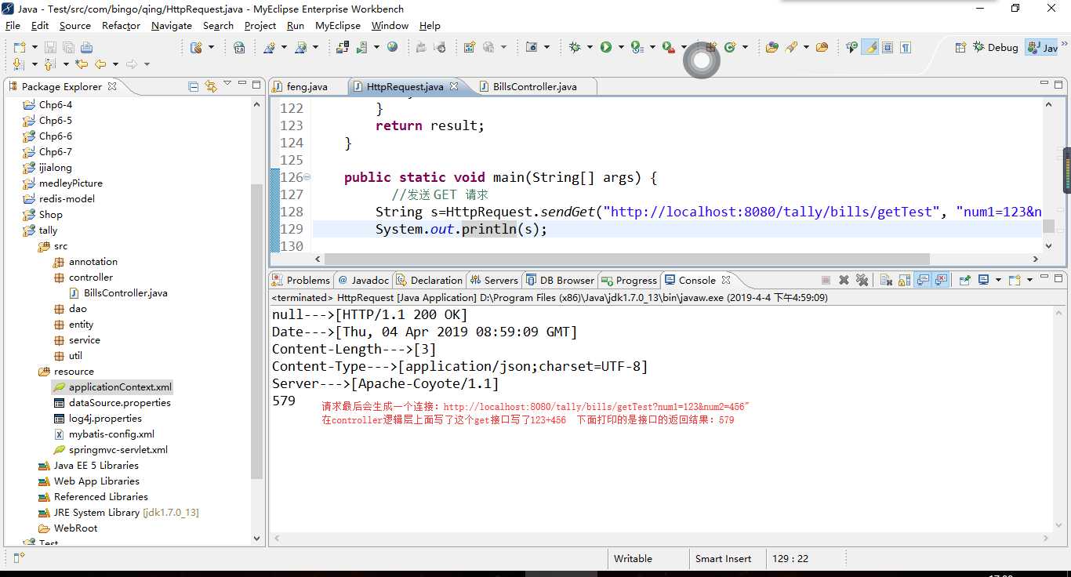Click the Clear Console icon
Viewport: 1071px width, 577px height.
click(886, 280)
